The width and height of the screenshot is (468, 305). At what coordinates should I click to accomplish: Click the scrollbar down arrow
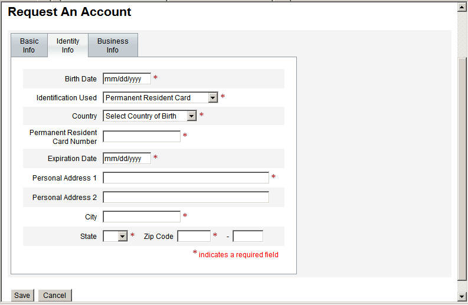463,296
